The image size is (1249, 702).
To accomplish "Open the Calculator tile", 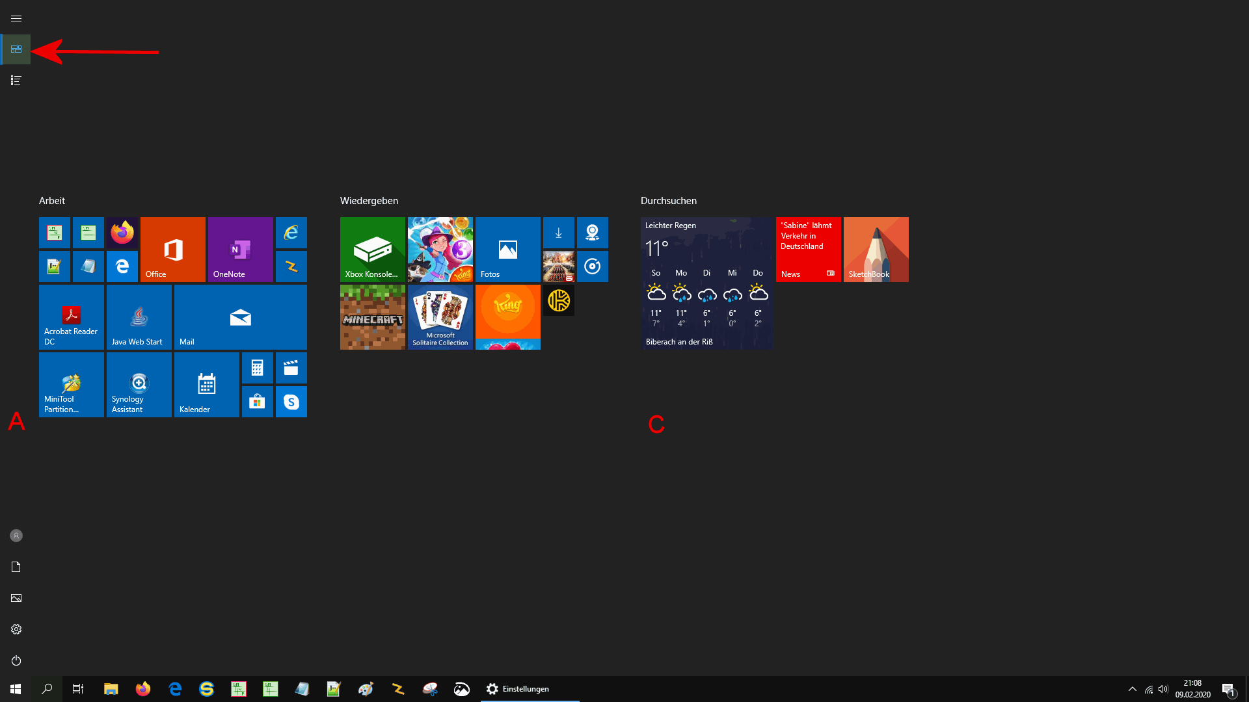I will [258, 368].
